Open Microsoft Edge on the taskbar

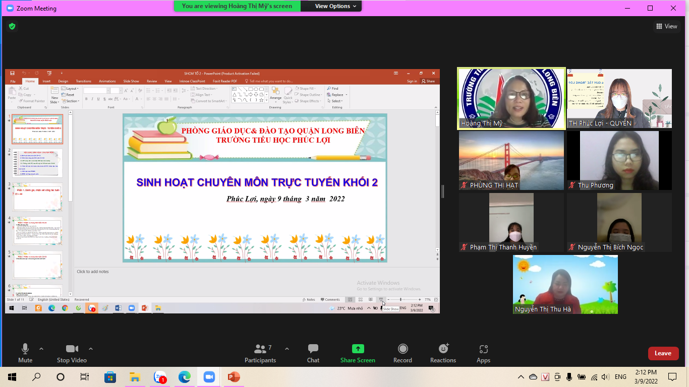[184, 377]
